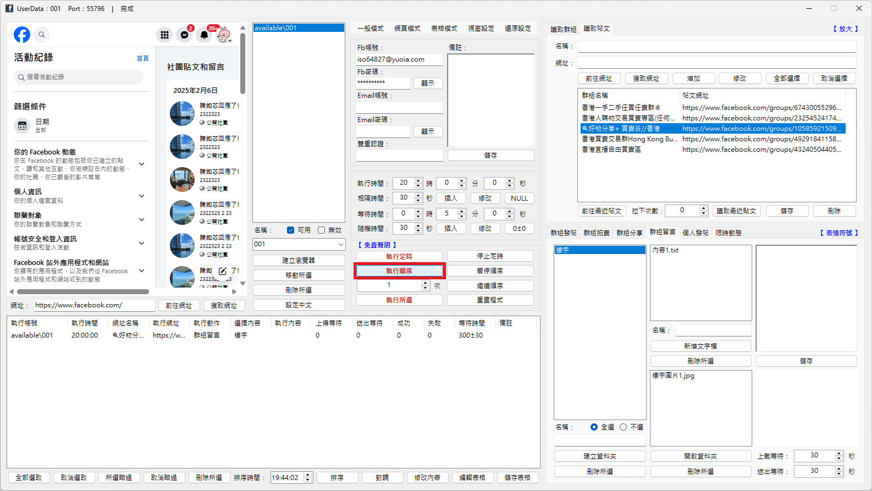Click the pencil edit icon on activity entry
The height and width of the screenshot is (491, 872).
click(x=223, y=271)
